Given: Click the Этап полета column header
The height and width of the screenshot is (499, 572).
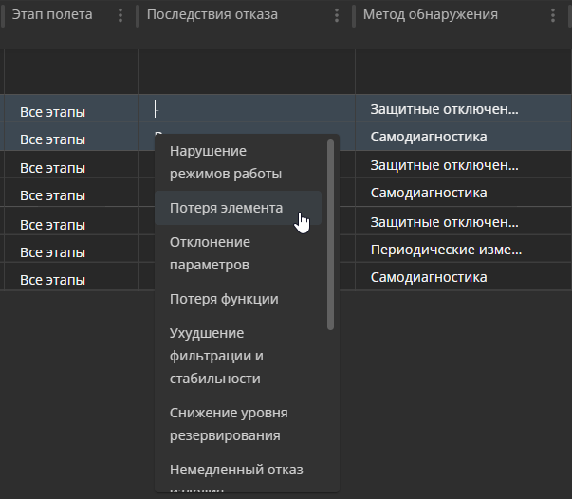Looking at the screenshot, I should [52, 14].
